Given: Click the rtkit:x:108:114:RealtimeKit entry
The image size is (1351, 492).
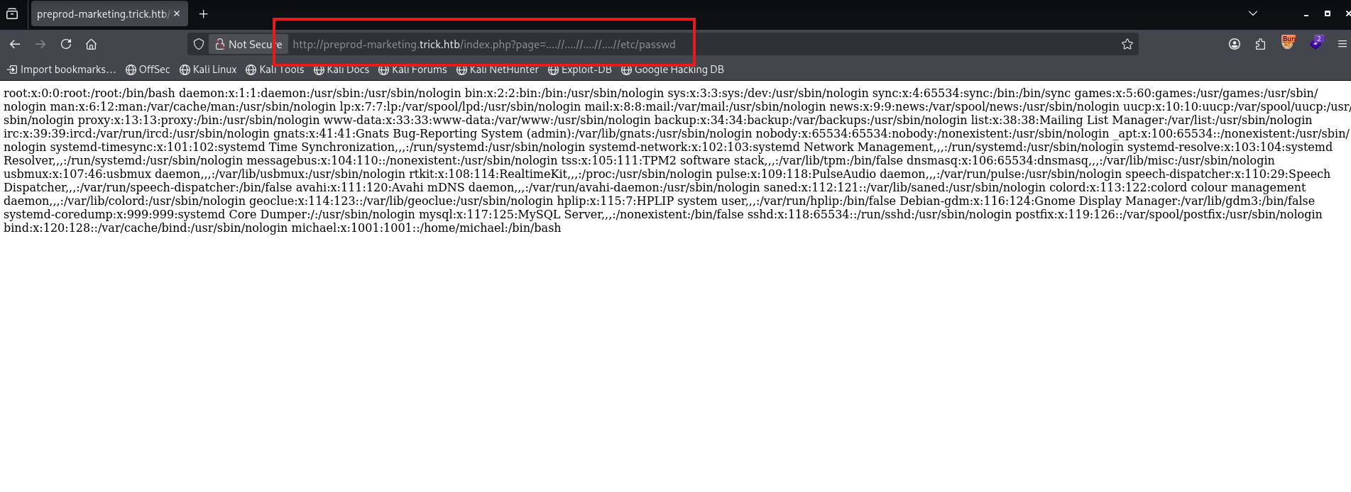Looking at the screenshot, I should (561, 174).
